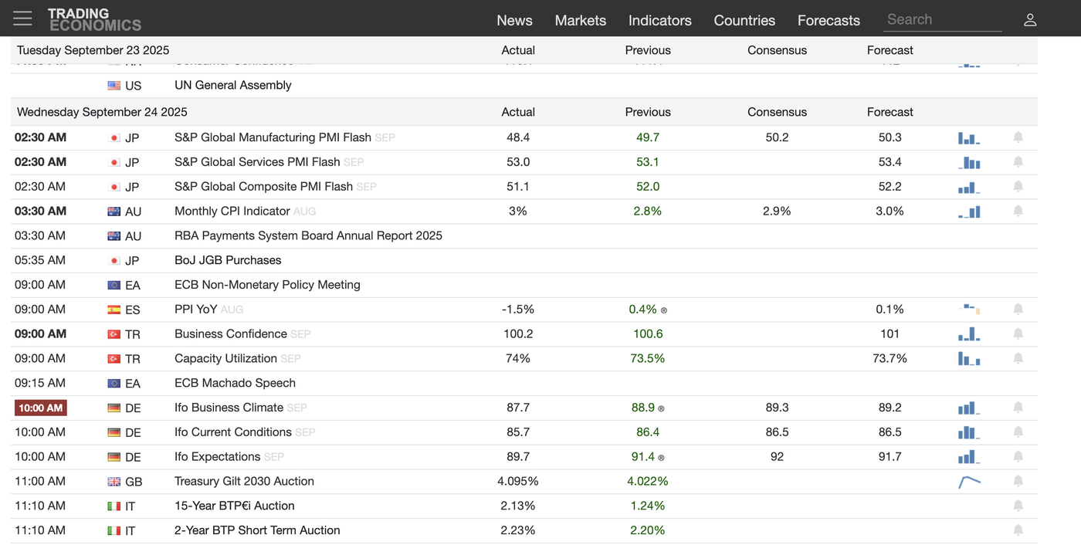Click chart icon for Spain PPI YoY
The image size is (1081, 545).
[969, 310]
